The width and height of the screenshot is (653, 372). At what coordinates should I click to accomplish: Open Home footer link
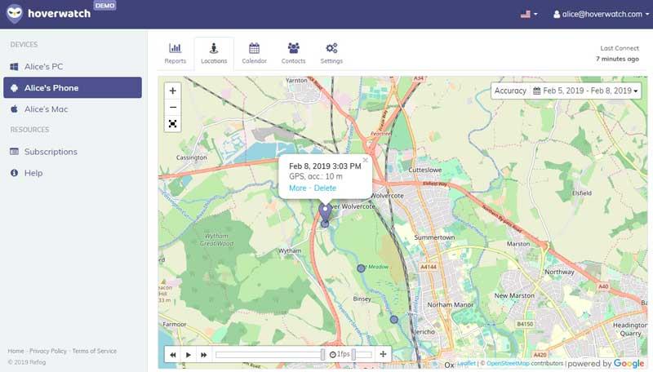pyautogui.click(x=16, y=351)
